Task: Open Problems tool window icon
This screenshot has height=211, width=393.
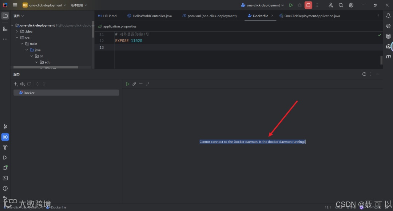Action: (x=5, y=188)
